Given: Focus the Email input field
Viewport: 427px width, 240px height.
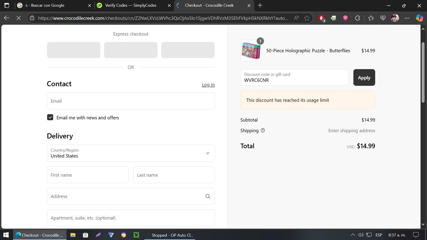Looking at the screenshot, I should coord(131,101).
